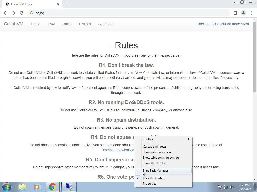Viewport: 257px width, 192px height.
Task: Click the scrollbar down arrow
Action: click(x=255, y=180)
